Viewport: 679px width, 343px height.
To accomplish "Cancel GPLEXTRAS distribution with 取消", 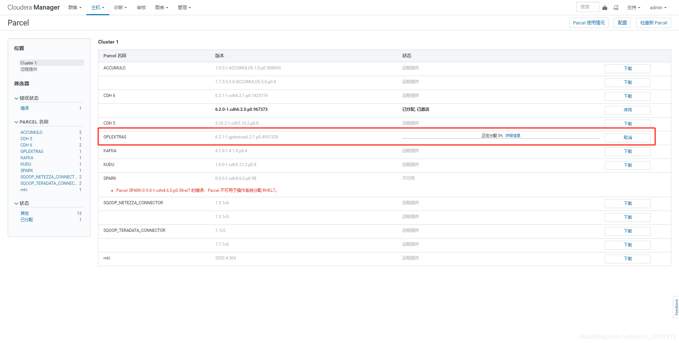I will 627,138.
